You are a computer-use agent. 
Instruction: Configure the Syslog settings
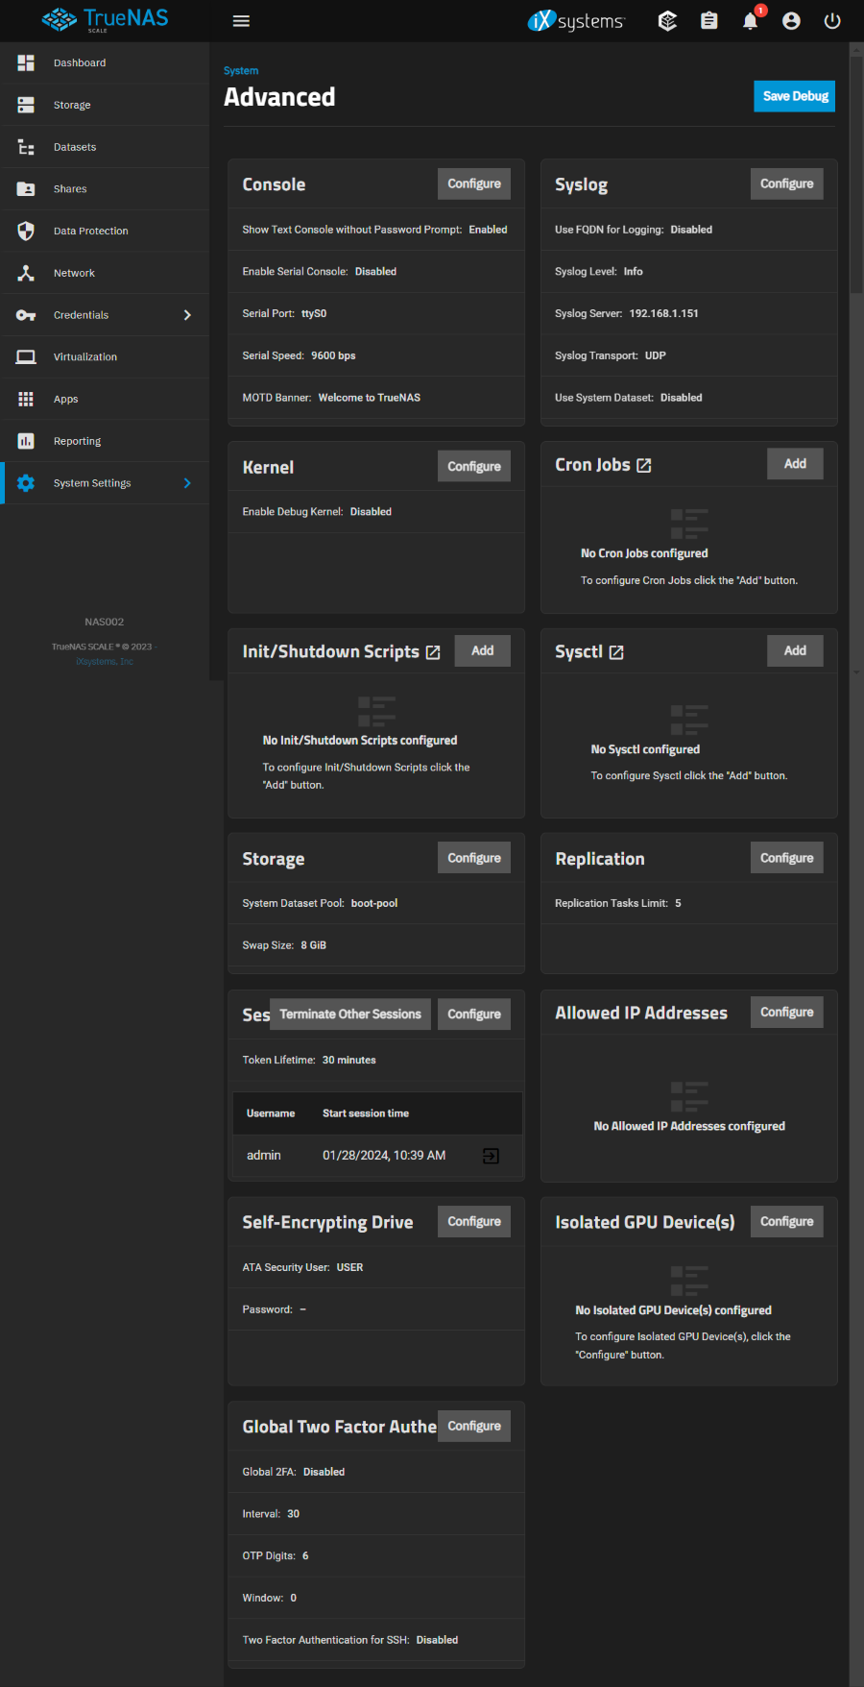click(786, 183)
